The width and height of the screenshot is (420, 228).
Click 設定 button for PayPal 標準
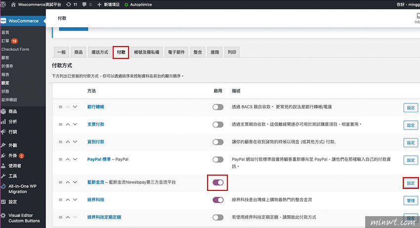(x=411, y=160)
